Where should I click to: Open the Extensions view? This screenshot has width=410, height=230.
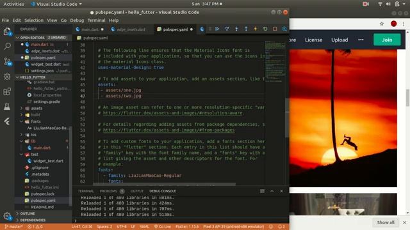click(7, 91)
